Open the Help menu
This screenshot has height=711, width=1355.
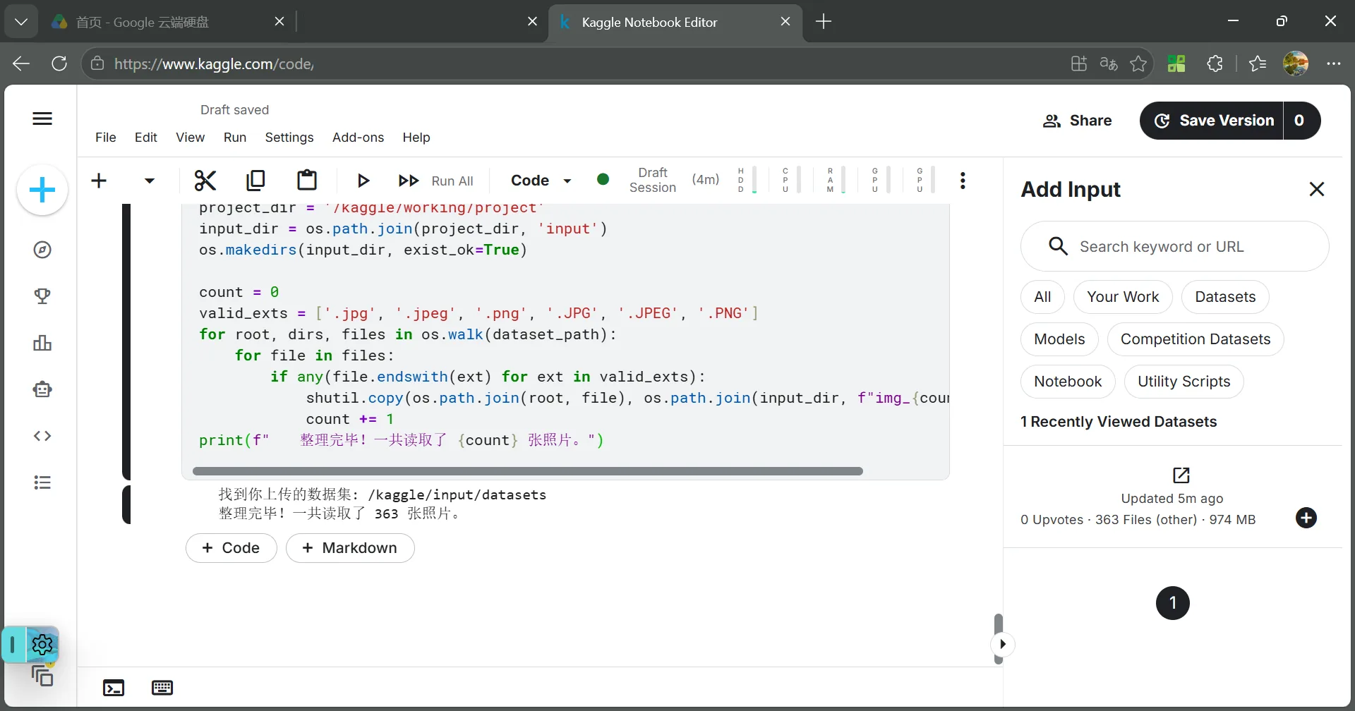[416, 138]
